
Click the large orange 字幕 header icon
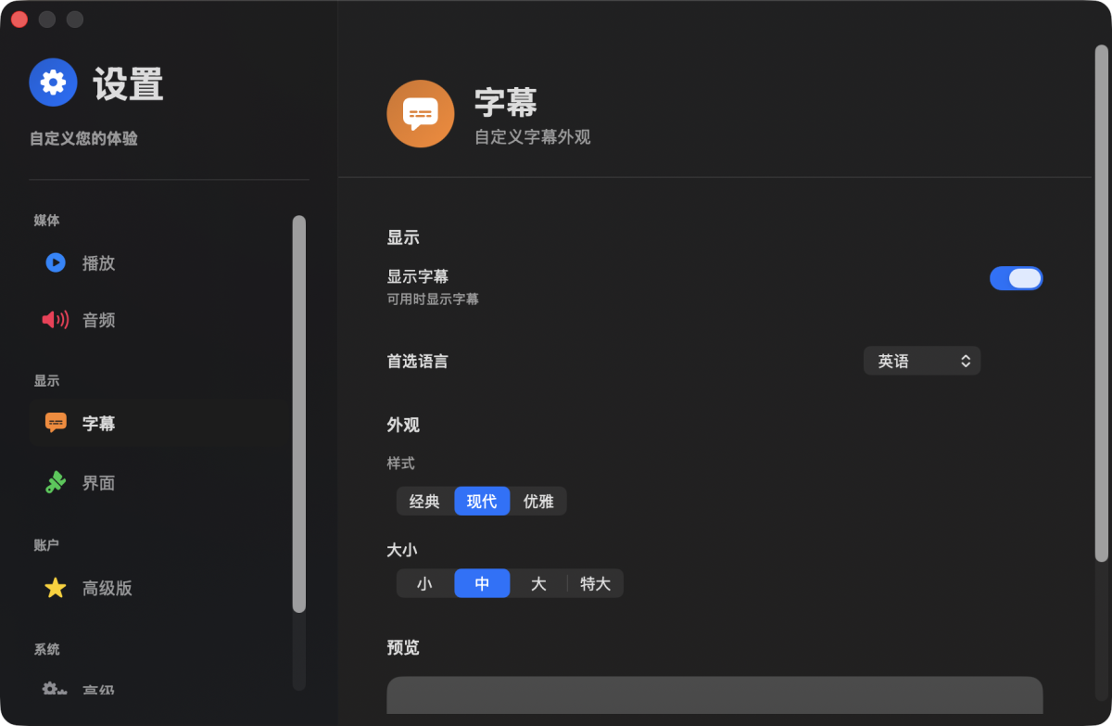(420, 114)
